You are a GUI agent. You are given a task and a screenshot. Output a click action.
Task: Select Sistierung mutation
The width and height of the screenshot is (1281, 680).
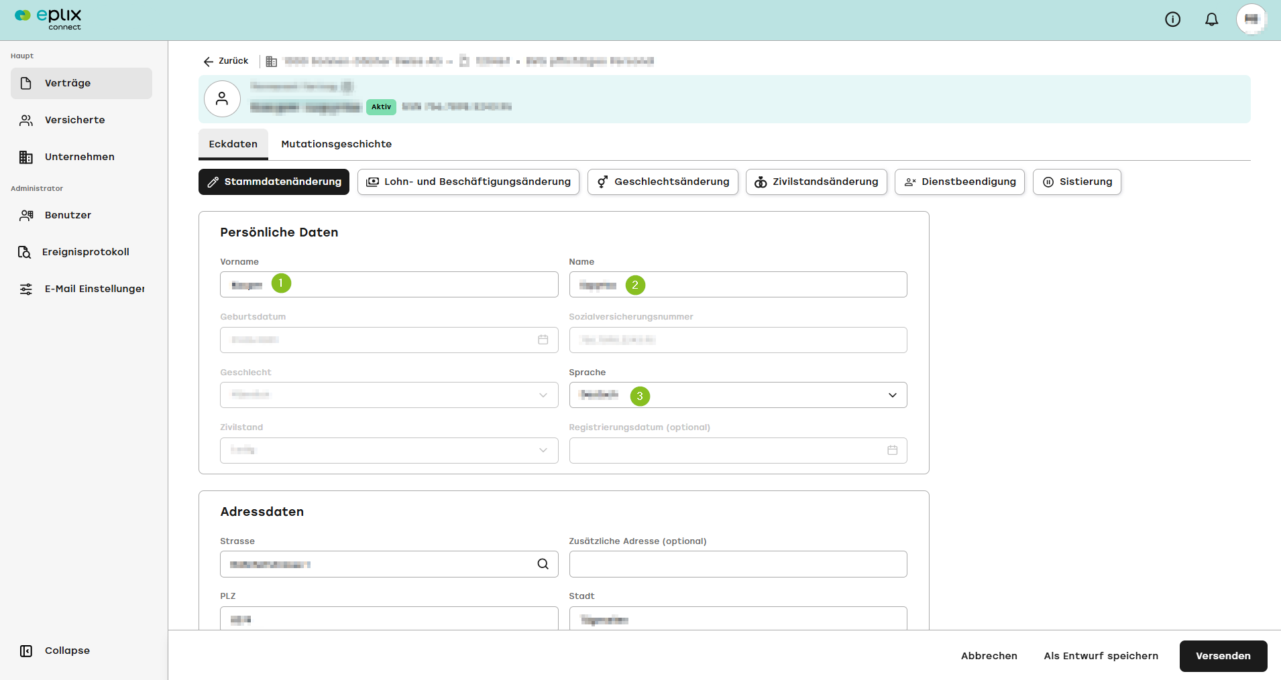1076,182
